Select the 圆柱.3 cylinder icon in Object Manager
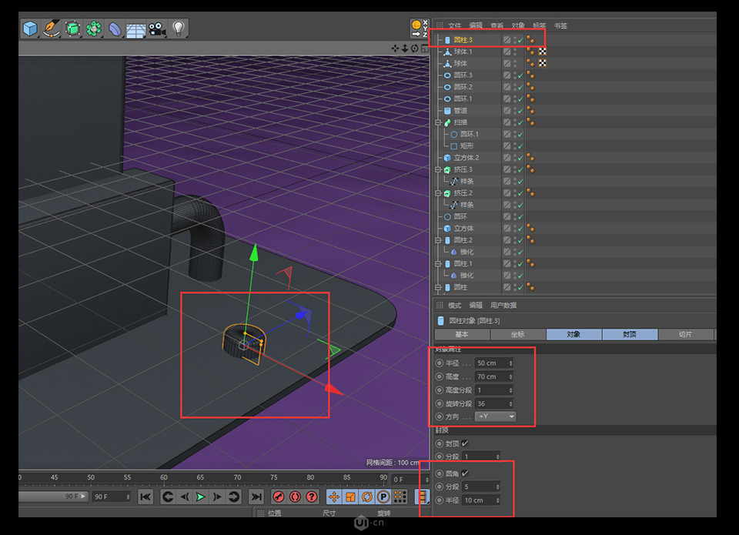Image resolution: width=739 pixels, height=535 pixels. 449,39
